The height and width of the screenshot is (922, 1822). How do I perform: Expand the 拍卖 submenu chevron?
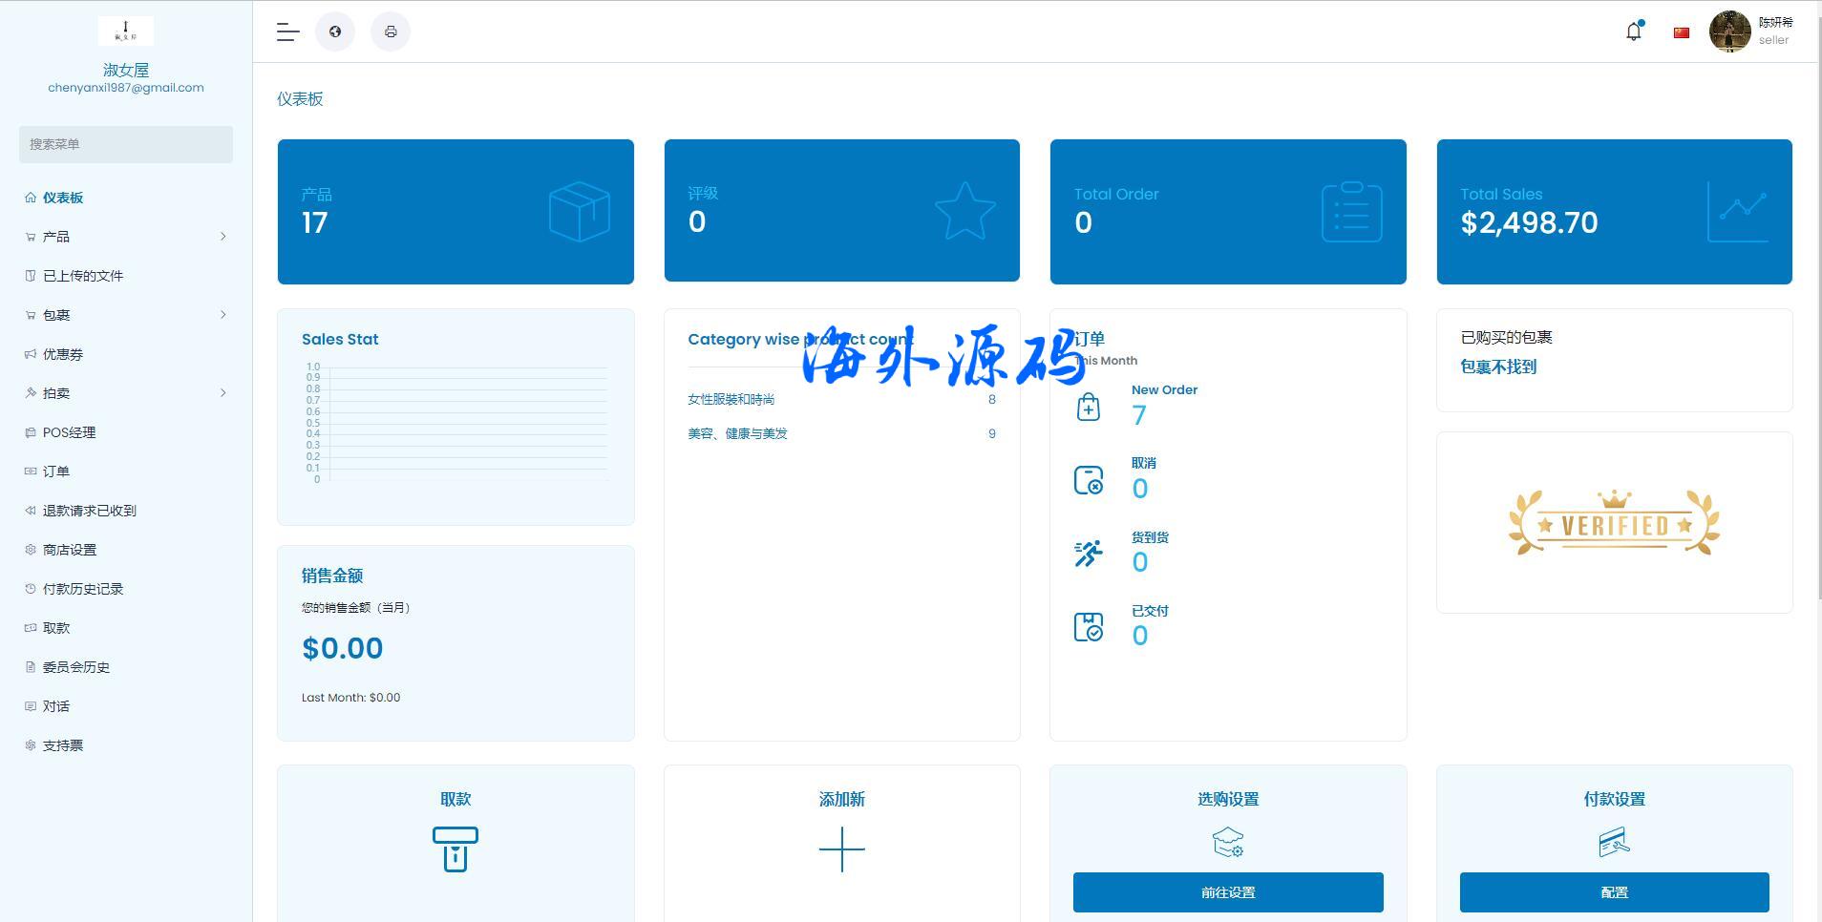click(x=223, y=393)
